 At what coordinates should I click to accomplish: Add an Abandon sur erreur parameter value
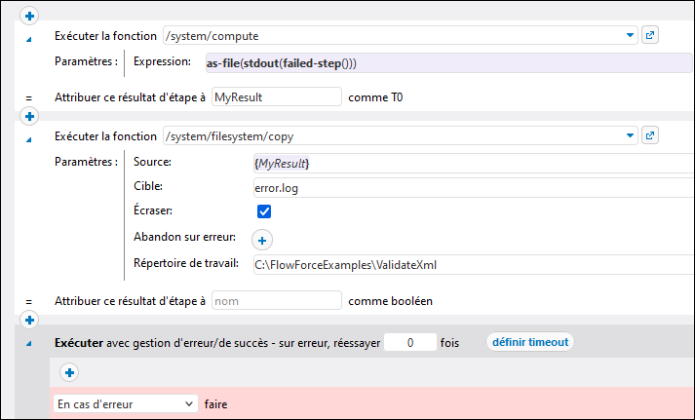tap(263, 239)
